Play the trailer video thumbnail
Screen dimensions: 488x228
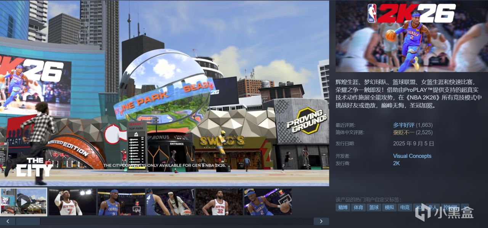[x=24, y=202]
